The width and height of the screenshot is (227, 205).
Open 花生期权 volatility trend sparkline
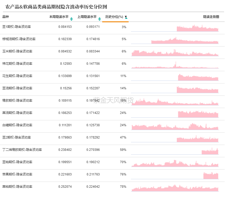coord(175,77)
